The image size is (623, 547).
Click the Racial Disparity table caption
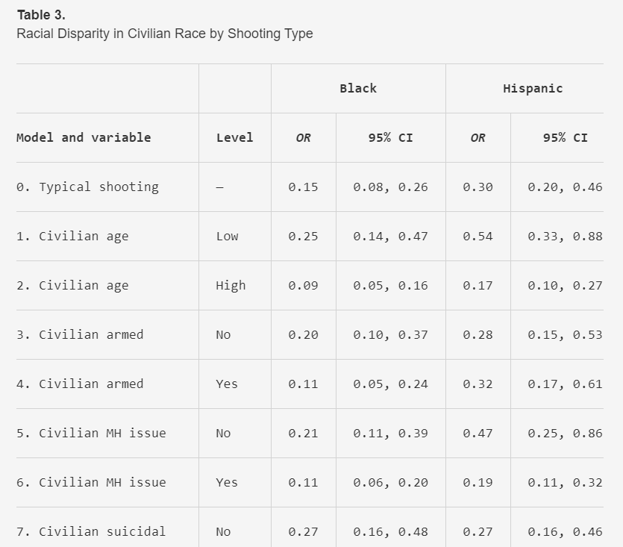164,34
